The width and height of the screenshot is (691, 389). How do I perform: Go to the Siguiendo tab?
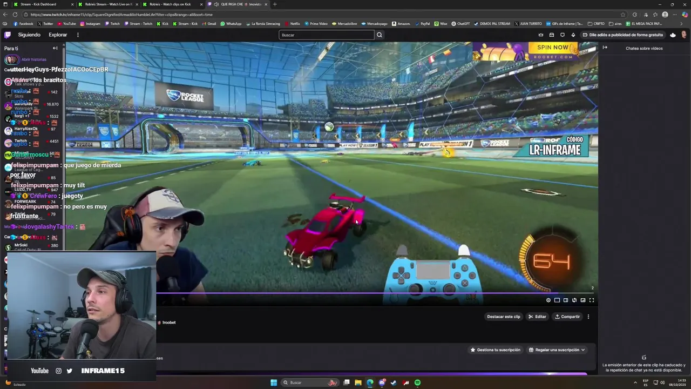point(29,35)
